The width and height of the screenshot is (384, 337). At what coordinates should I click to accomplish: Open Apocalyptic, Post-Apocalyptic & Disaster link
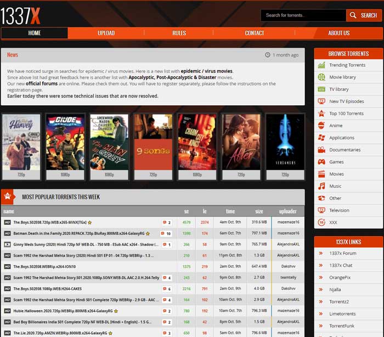pos(172,77)
